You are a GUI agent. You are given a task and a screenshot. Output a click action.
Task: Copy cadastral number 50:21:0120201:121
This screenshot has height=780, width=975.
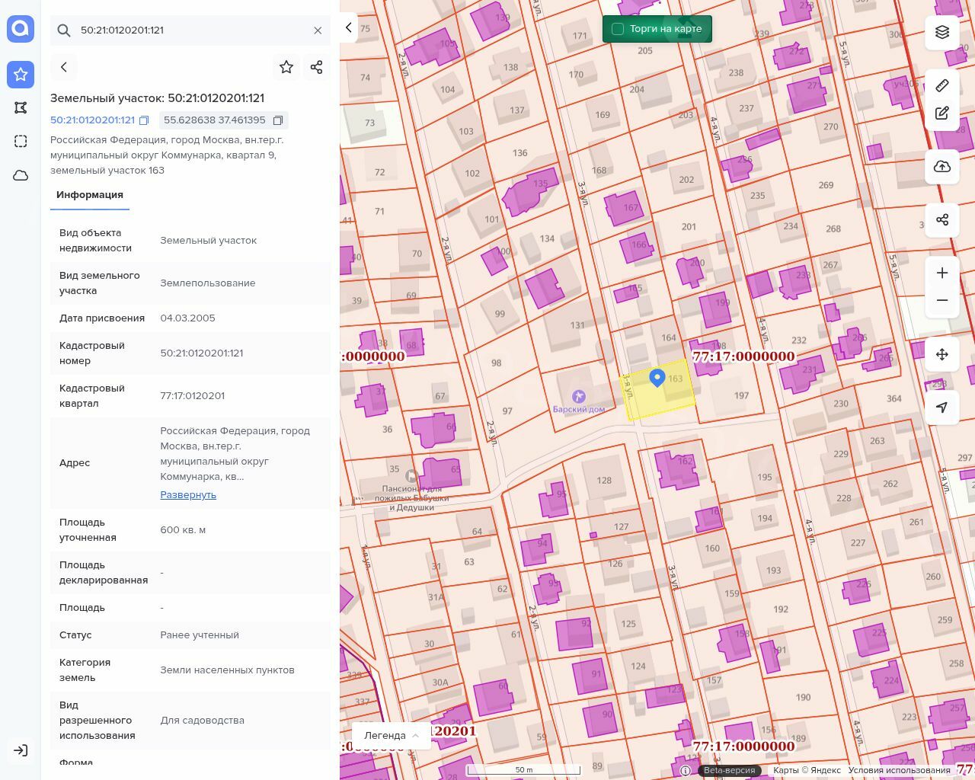coord(144,120)
